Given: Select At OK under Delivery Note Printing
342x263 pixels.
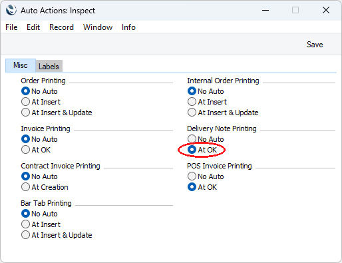Looking at the screenshot, I should click(x=202, y=150).
